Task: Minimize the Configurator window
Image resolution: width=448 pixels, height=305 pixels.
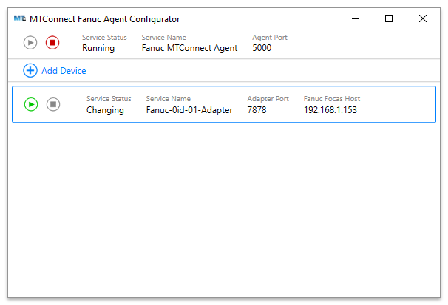Action: (356, 18)
